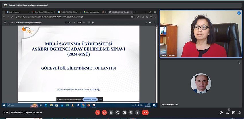Leave the call with red hang-up button
Image resolution: width=244 pixels, height=119 pixels.
145,112
